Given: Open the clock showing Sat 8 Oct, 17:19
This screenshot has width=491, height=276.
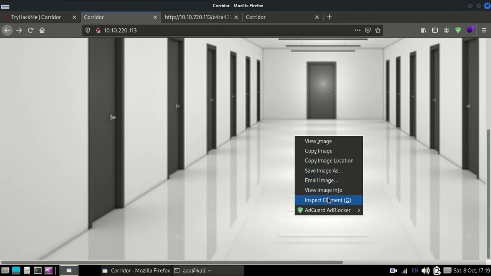Looking at the screenshot, I should 472,271.
